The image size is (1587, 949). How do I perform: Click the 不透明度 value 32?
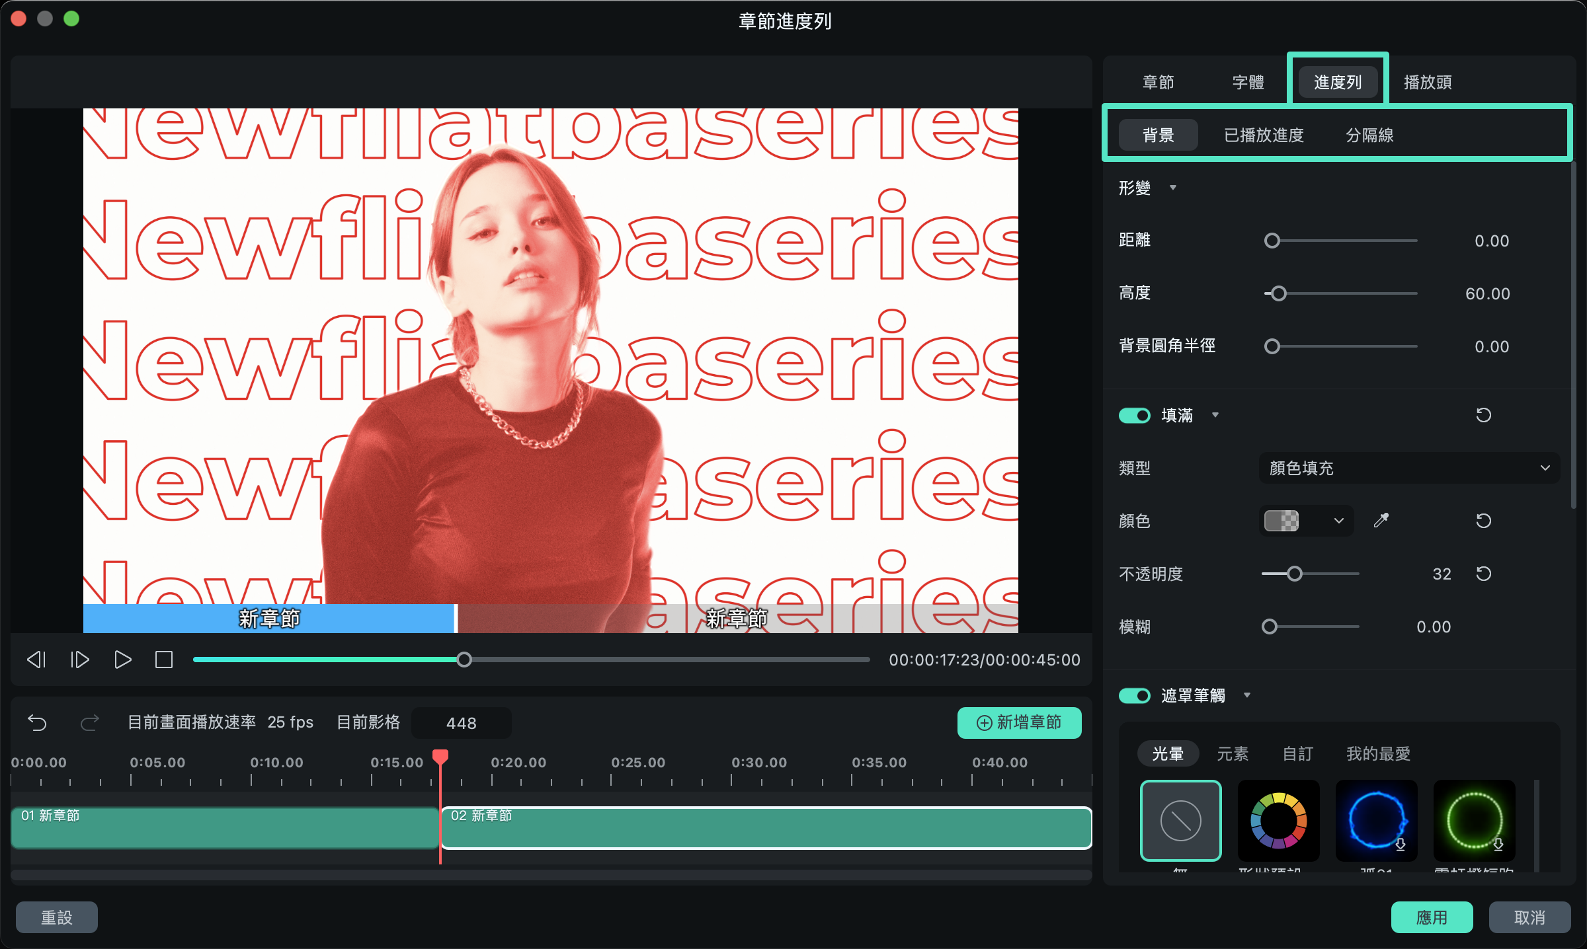click(1442, 574)
